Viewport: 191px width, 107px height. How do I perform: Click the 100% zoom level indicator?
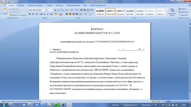[169, 101]
